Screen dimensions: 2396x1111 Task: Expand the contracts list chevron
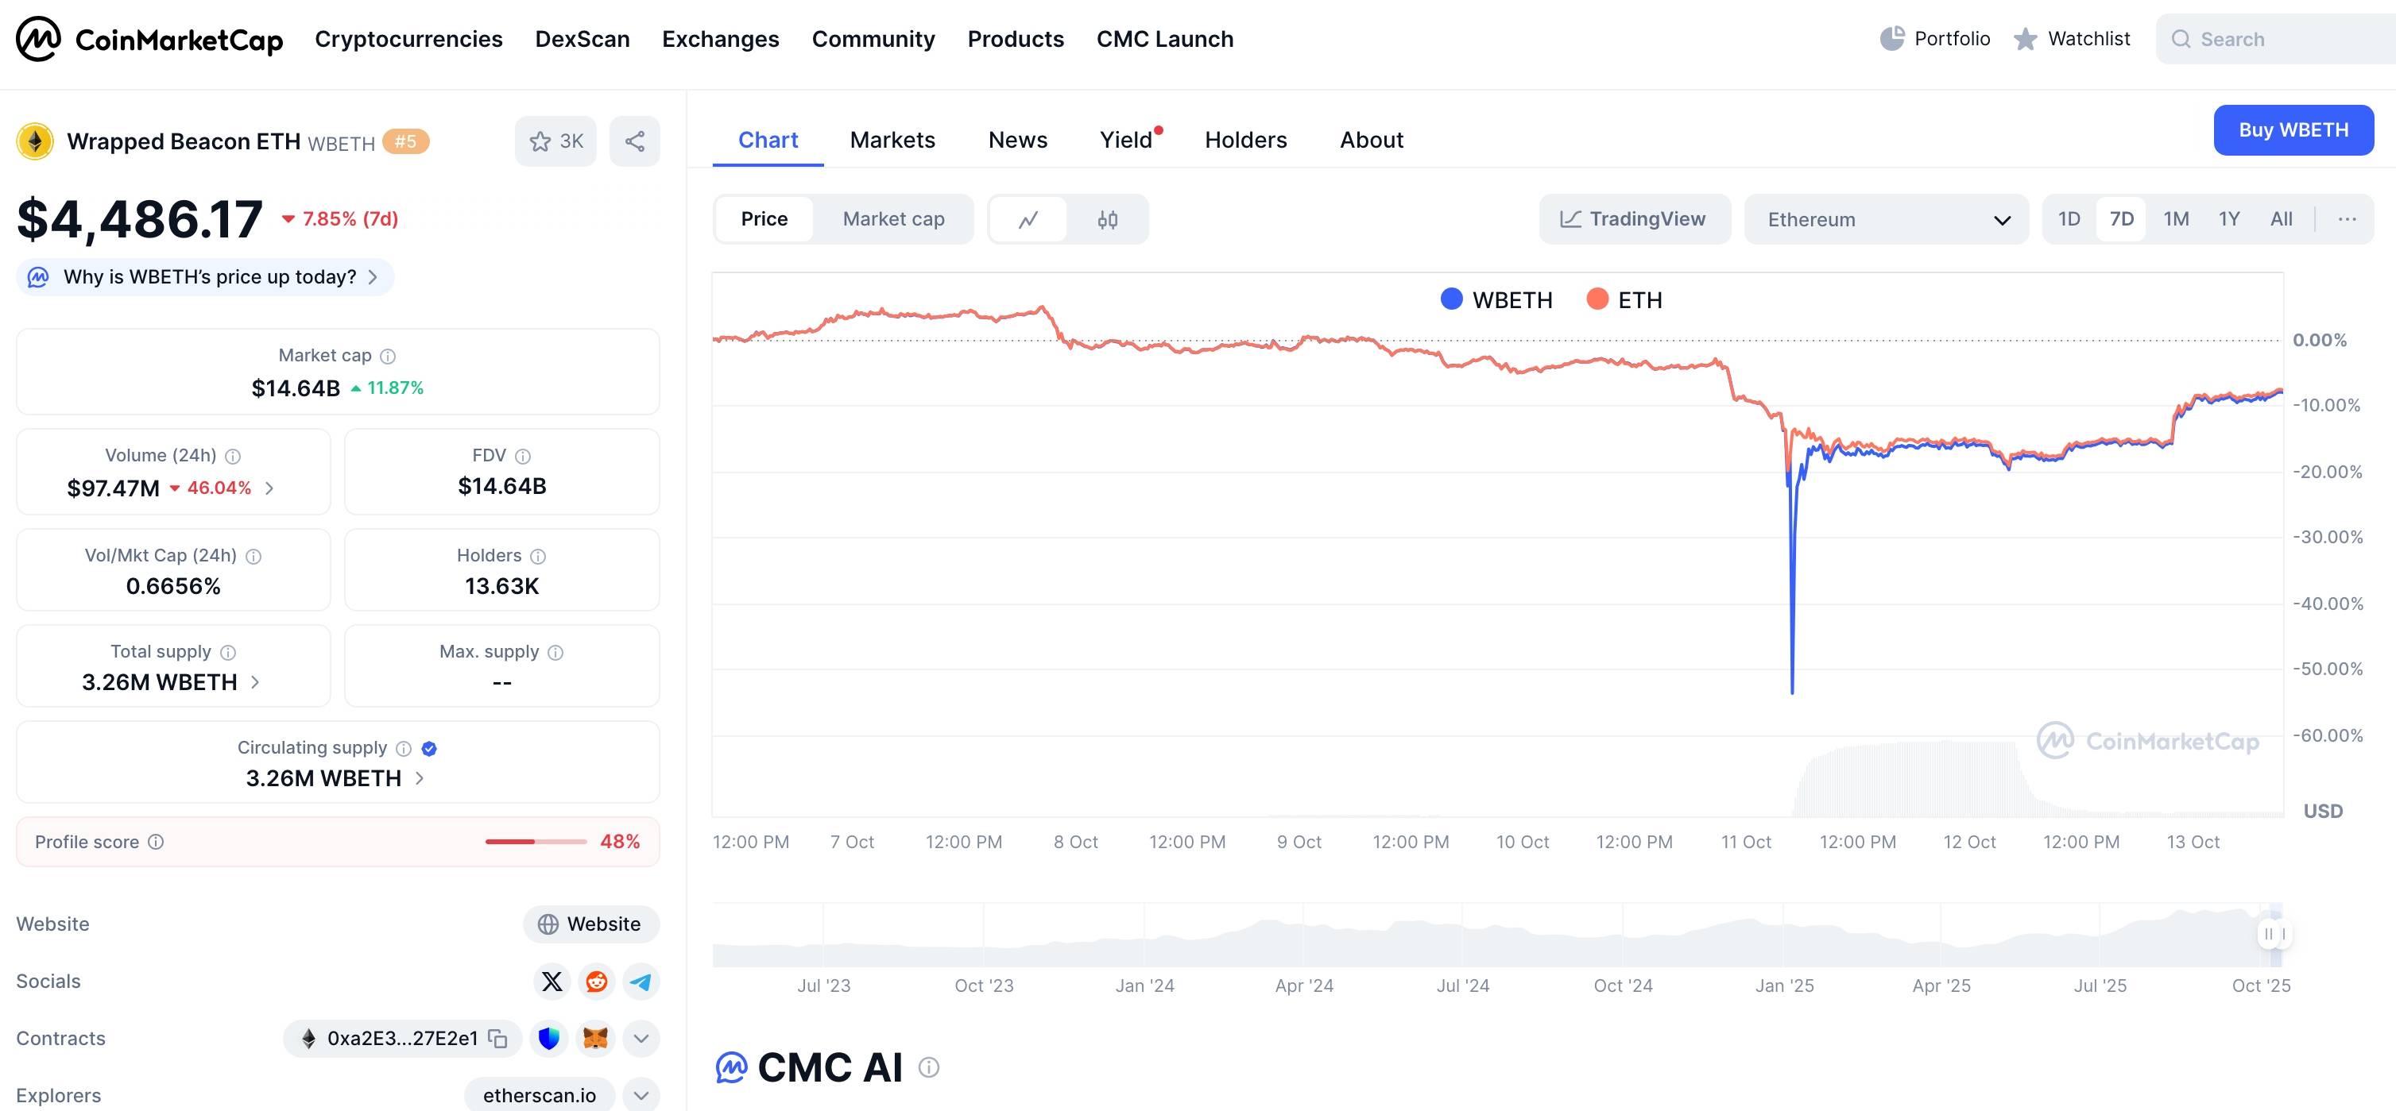click(641, 1039)
